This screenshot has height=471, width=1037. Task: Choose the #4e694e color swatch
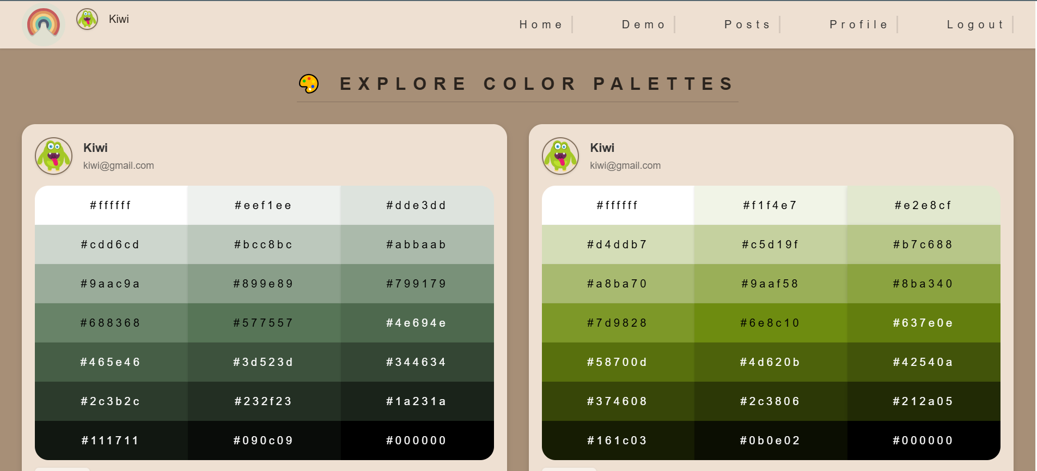click(x=417, y=323)
